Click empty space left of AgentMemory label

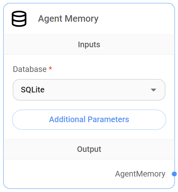(x=59, y=174)
